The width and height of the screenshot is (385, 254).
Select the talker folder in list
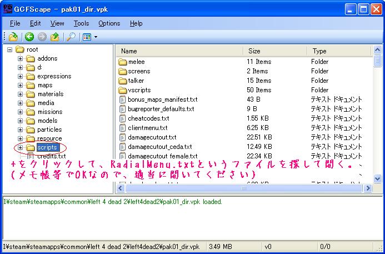(x=131, y=81)
